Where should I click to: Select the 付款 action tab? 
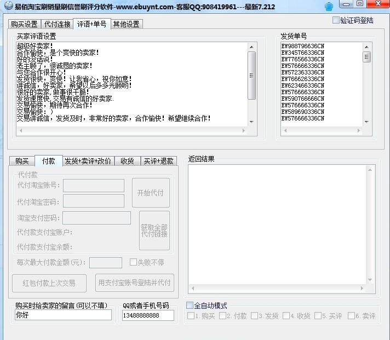point(49,160)
